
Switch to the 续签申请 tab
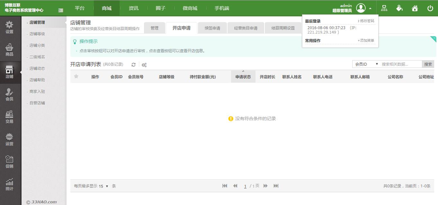click(x=212, y=28)
